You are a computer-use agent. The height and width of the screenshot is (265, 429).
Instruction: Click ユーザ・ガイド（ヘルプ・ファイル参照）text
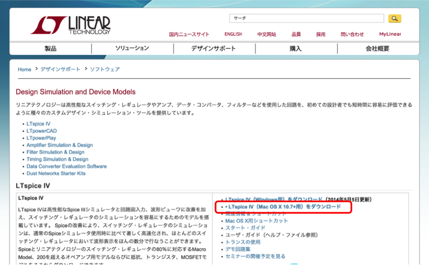click(272, 235)
